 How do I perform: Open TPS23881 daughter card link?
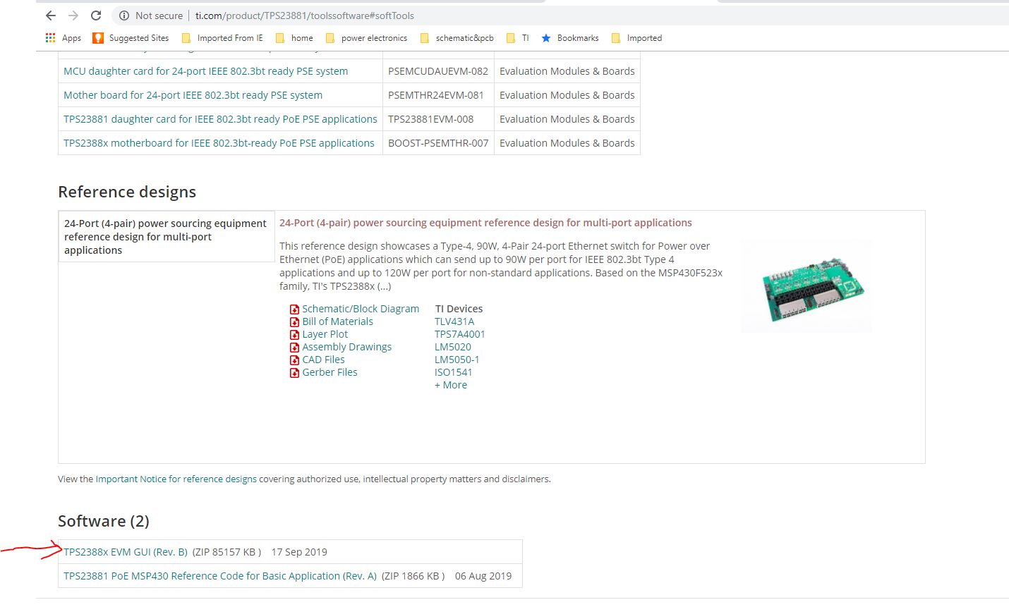[220, 119]
